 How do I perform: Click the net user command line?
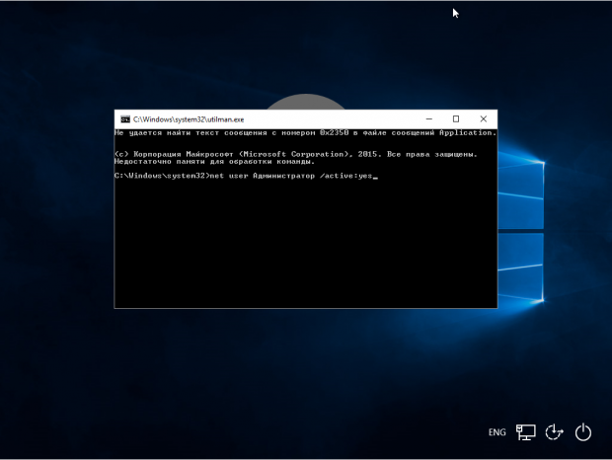pos(247,176)
